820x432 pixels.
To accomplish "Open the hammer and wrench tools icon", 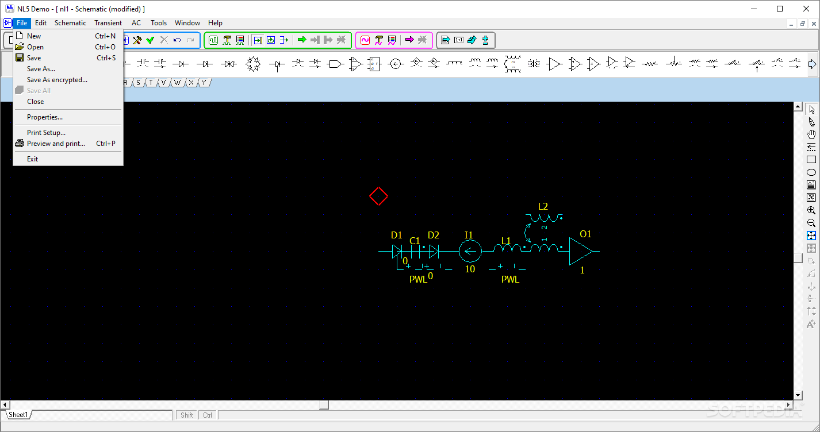I will tap(137, 40).
